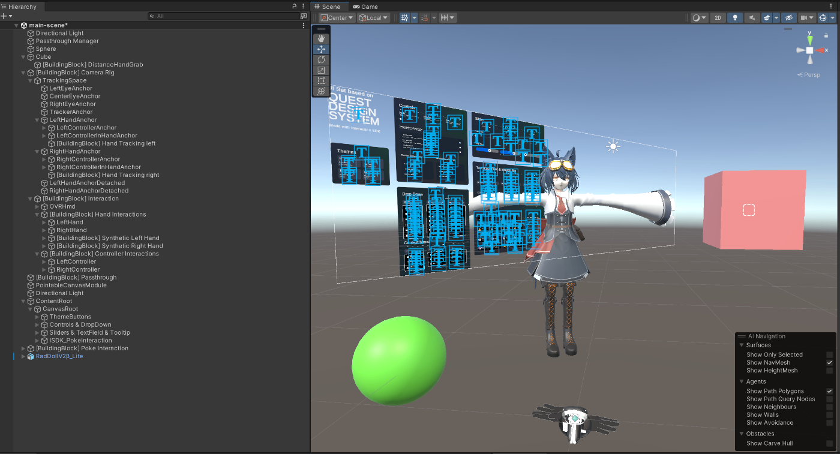Open the grid snapping options arrow

point(414,18)
